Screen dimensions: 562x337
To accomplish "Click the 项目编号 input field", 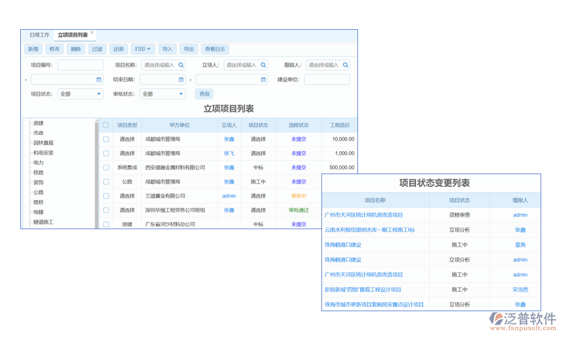I will coord(80,65).
